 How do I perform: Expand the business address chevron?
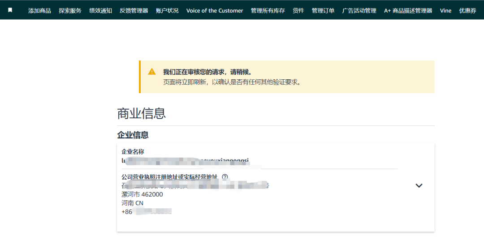click(x=419, y=185)
